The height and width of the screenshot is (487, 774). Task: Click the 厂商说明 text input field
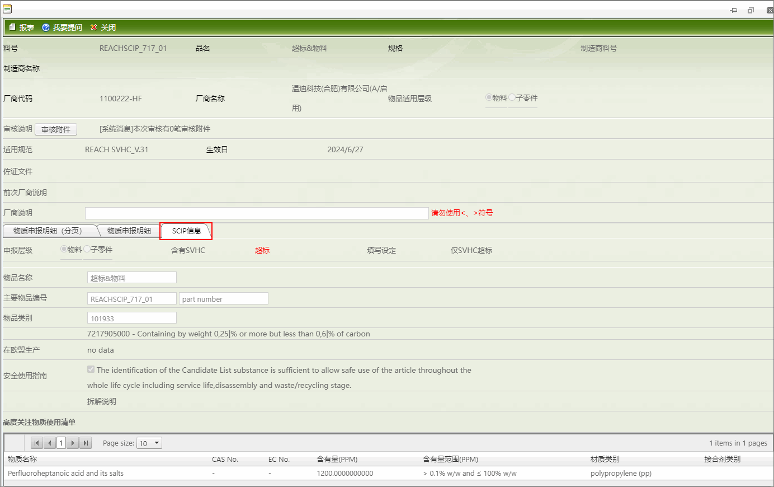(257, 213)
